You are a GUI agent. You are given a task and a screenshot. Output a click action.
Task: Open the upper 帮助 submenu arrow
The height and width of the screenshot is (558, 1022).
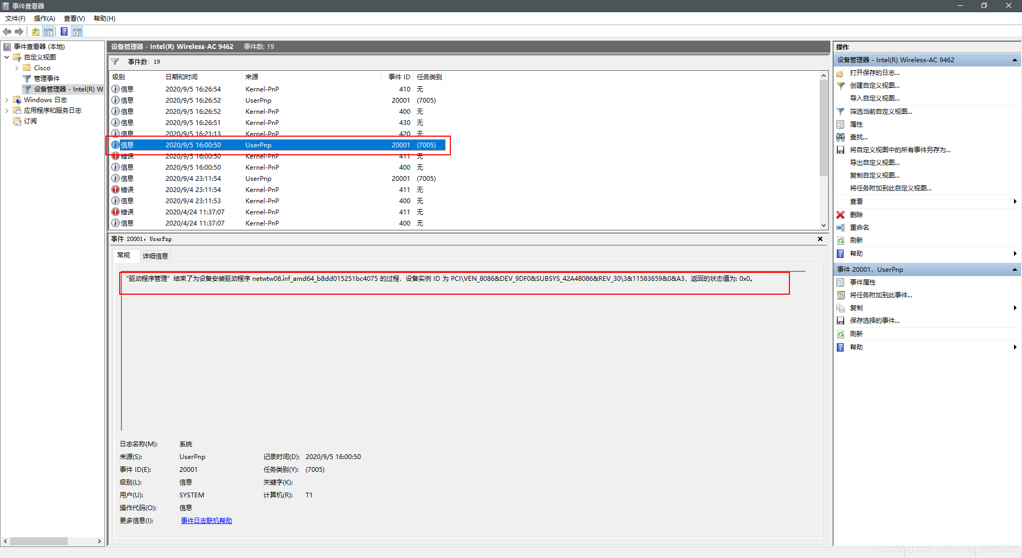click(1015, 254)
